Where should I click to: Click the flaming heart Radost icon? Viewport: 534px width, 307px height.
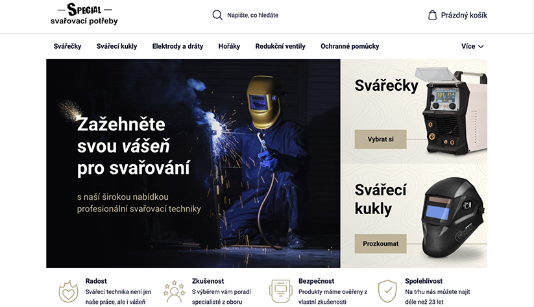pyautogui.click(x=68, y=291)
